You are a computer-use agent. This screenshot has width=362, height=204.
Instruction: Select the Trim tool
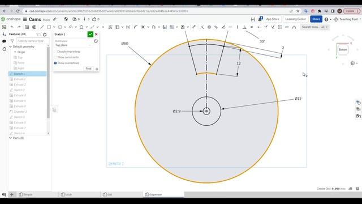click(143, 27)
